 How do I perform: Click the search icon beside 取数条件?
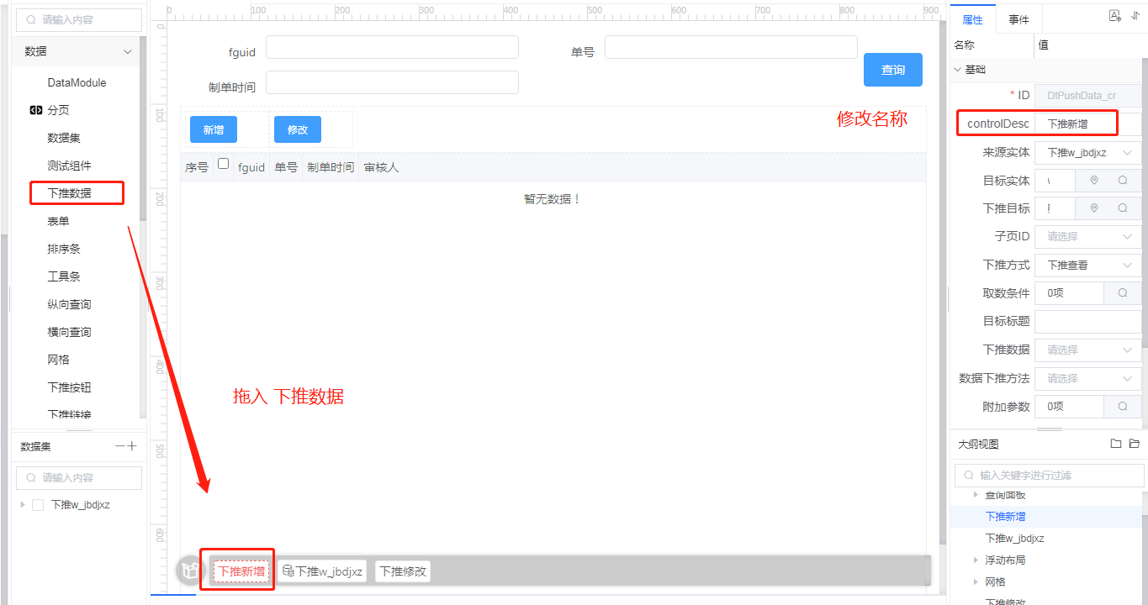[1123, 293]
